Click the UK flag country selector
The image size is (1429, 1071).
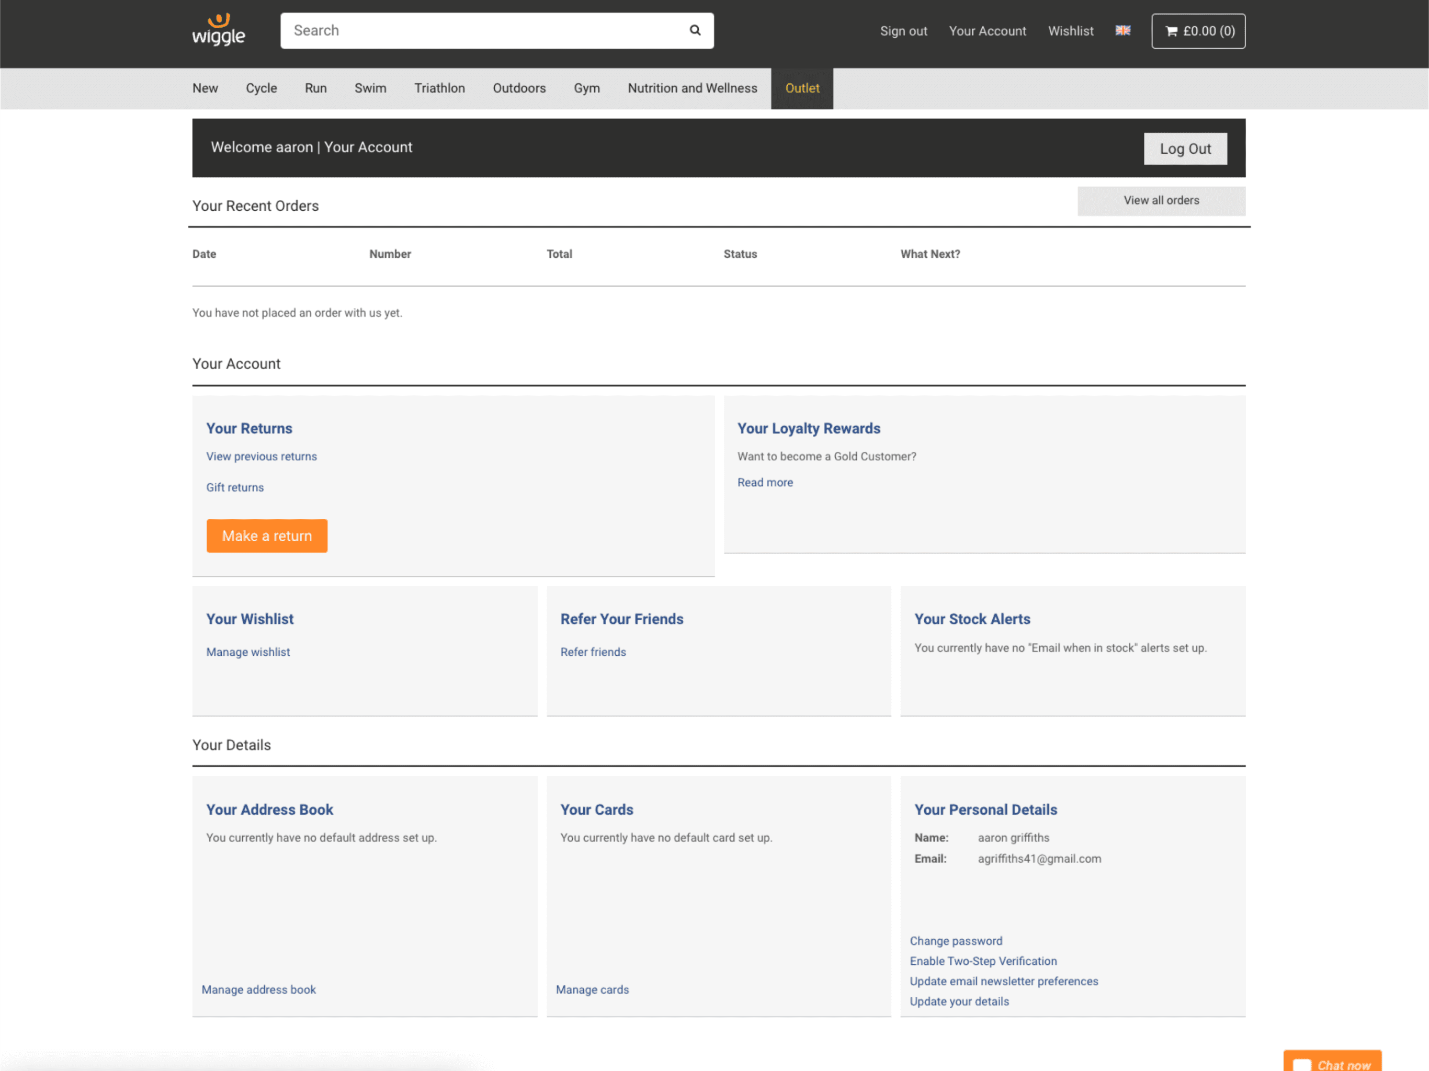point(1123,30)
